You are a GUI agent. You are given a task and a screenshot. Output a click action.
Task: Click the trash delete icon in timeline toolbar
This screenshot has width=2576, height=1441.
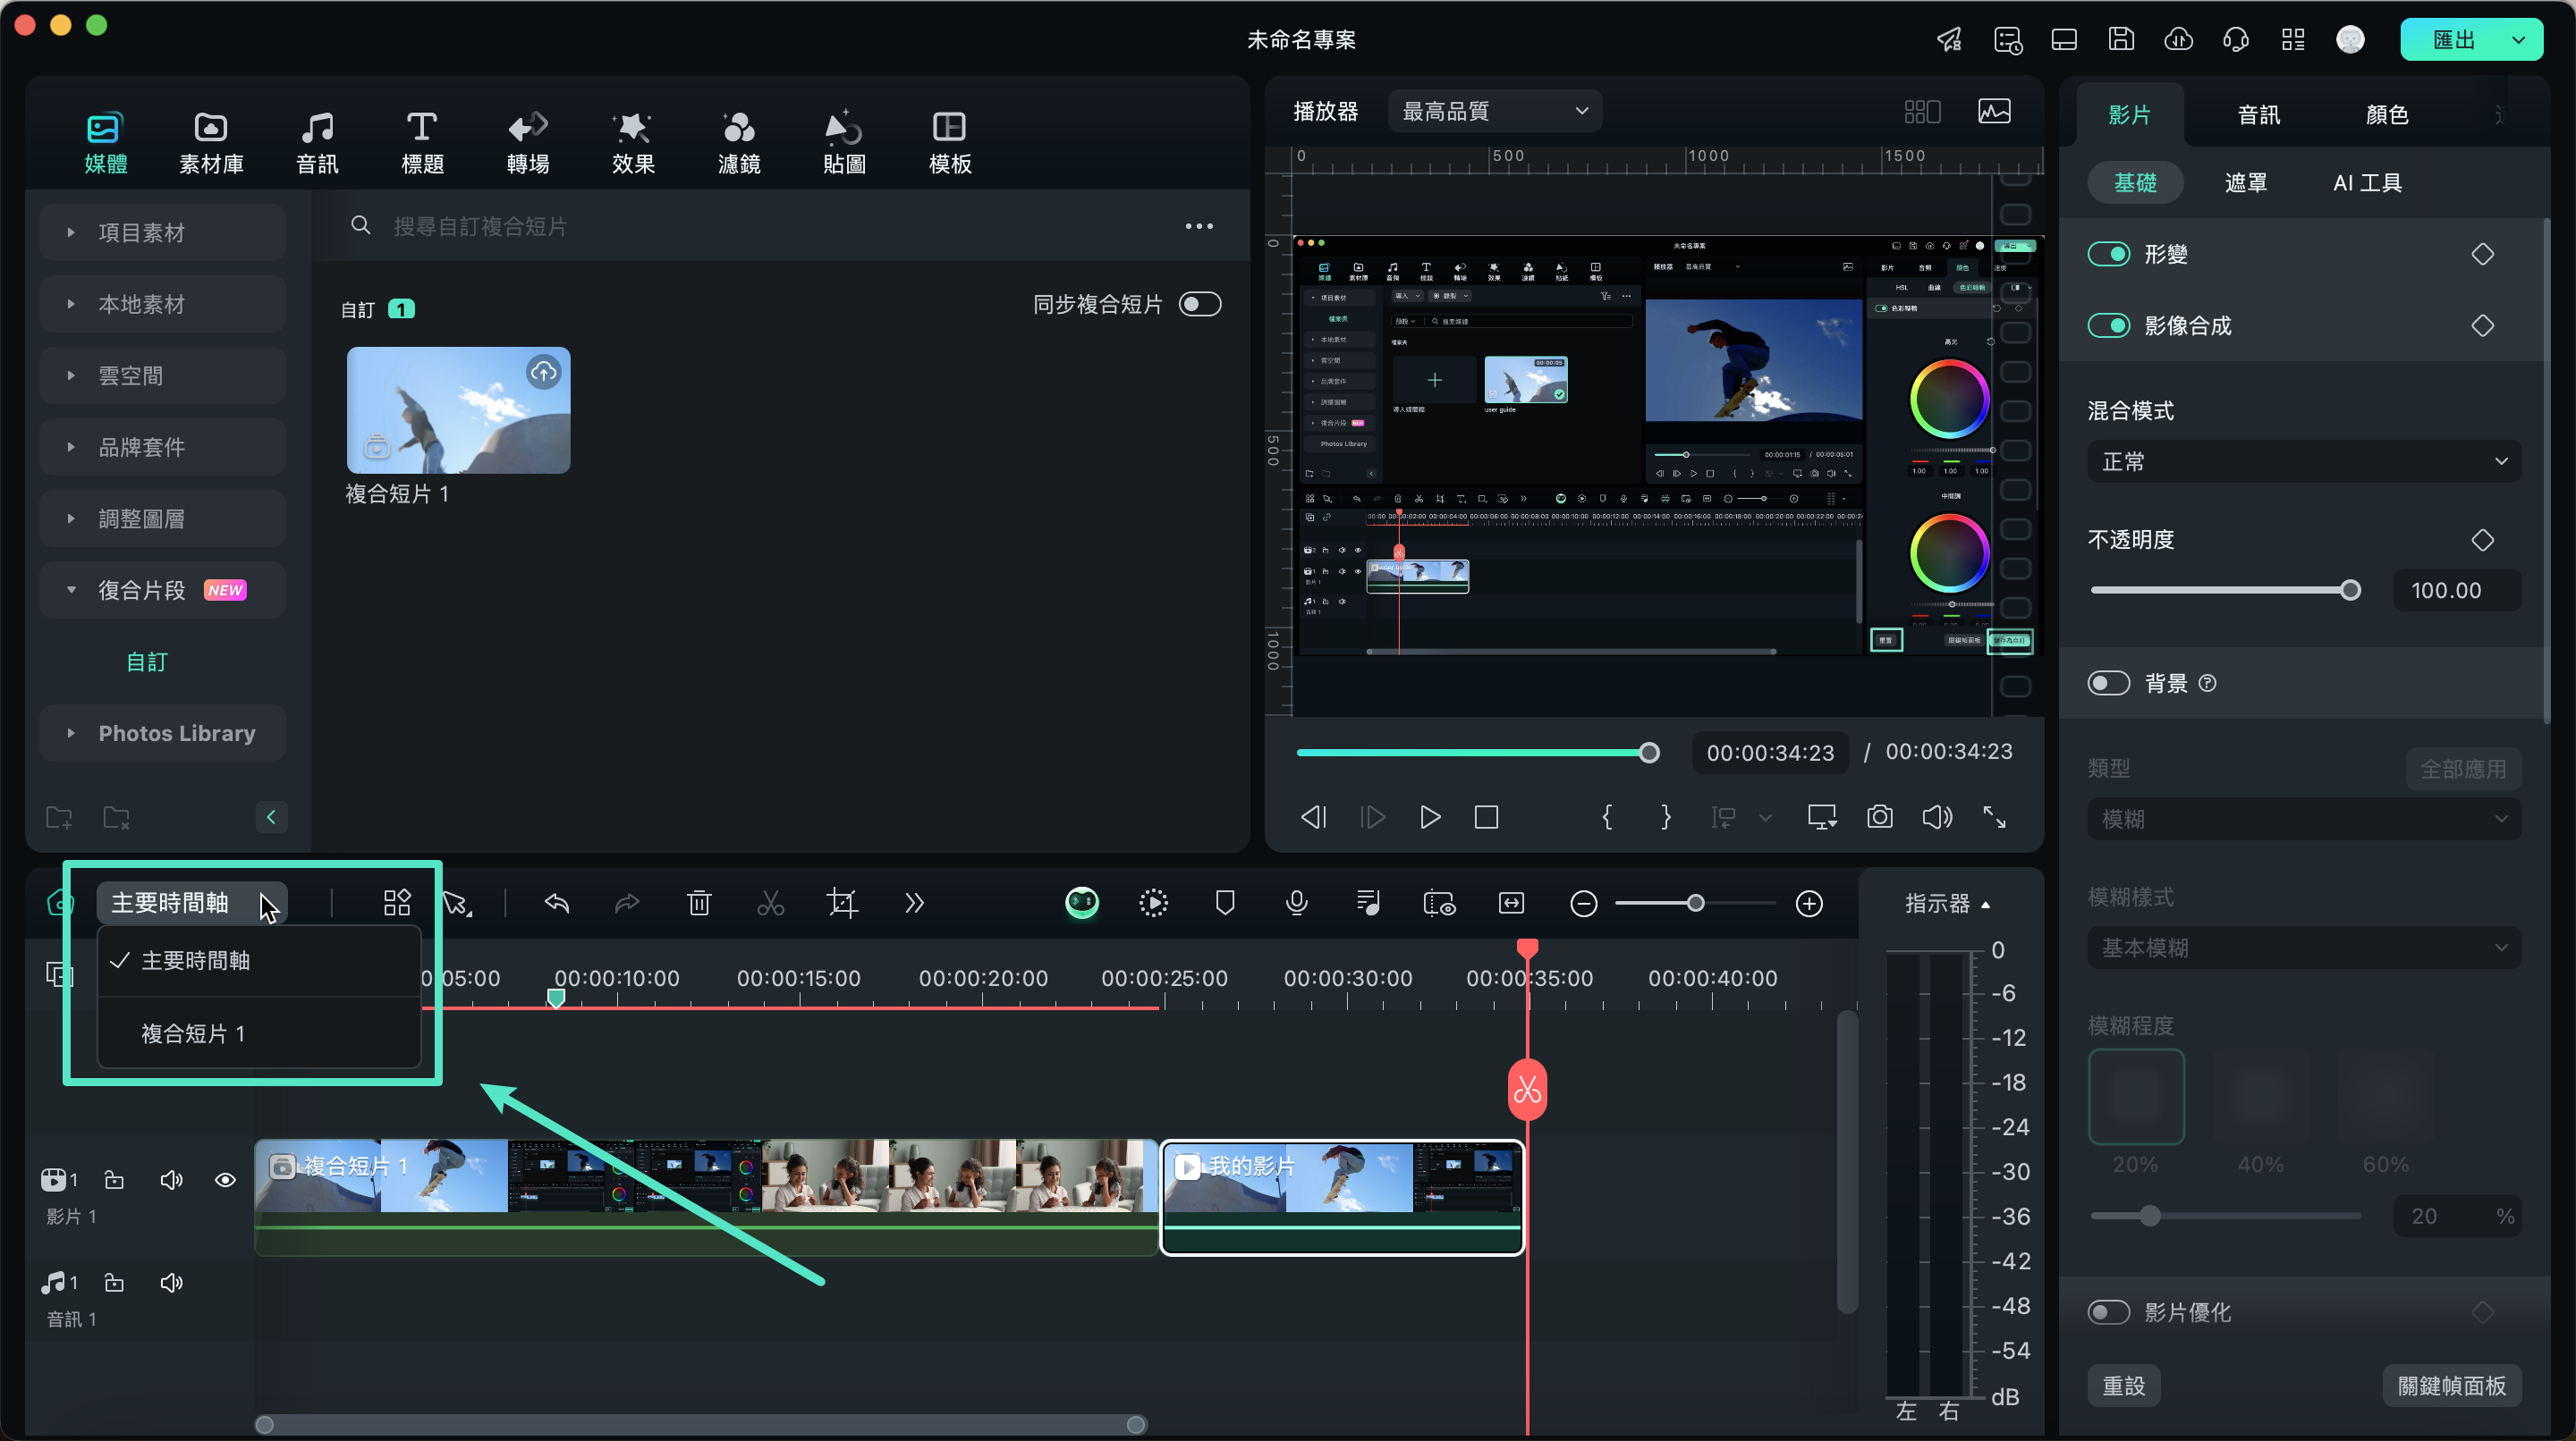(x=699, y=904)
